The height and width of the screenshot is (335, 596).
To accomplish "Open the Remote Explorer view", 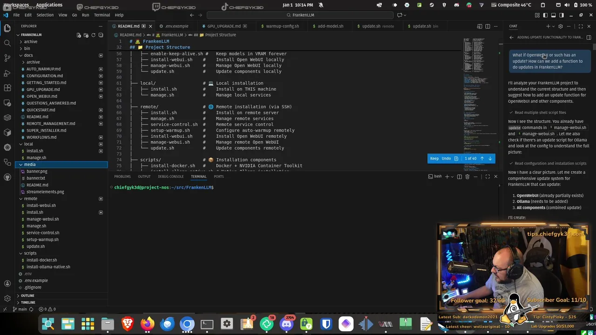I will coord(7,103).
